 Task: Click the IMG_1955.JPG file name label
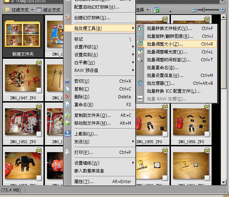pyautogui.click(x=149, y=142)
